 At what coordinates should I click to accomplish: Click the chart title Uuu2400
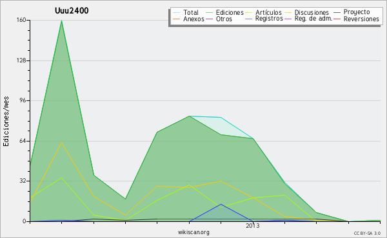[x=72, y=10]
